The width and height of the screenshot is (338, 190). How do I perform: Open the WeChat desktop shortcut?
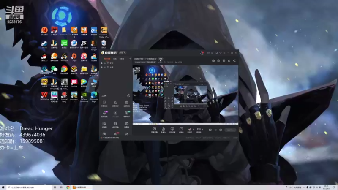(x=54, y=70)
